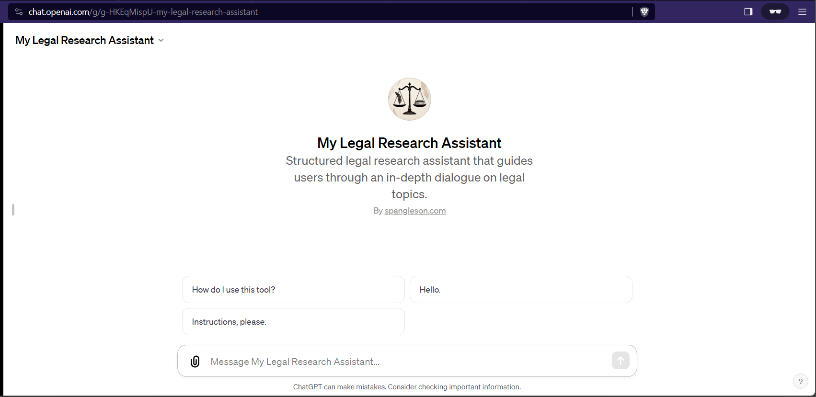The height and width of the screenshot is (397, 816).
Task: Click the paperclip attach file icon
Action: pos(195,362)
